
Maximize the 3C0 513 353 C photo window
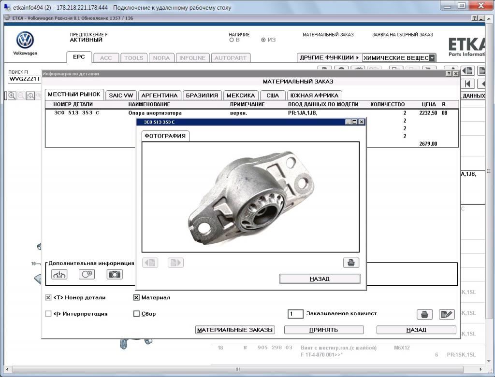point(354,122)
